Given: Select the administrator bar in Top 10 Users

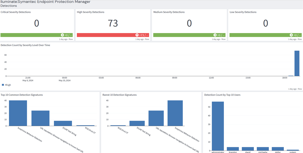Looking at the screenshot, I should (x=218, y=126).
